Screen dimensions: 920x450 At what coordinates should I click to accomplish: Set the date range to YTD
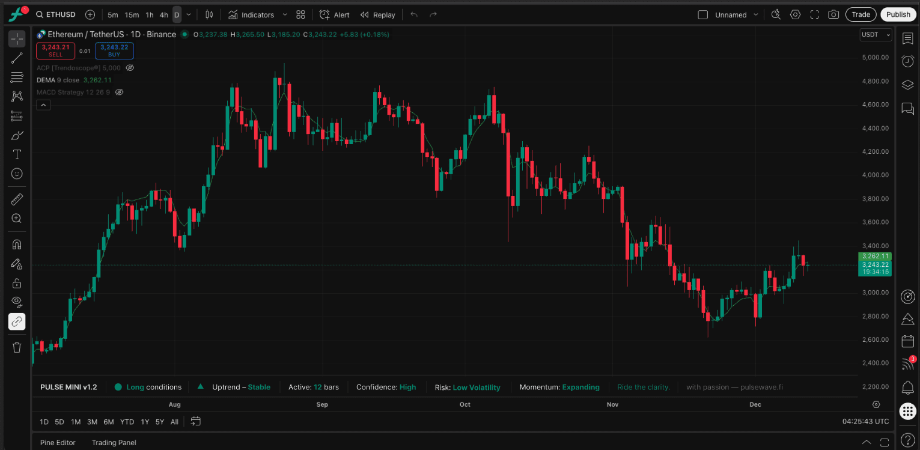click(x=127, y=422)
